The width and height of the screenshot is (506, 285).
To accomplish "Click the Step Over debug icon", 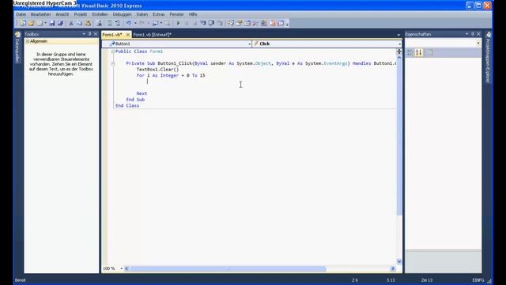I will tap(211, 23).
